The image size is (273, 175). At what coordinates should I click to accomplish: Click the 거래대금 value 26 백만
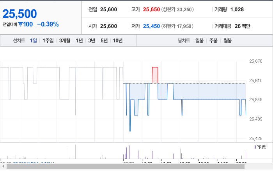click(x=242, y=26)
